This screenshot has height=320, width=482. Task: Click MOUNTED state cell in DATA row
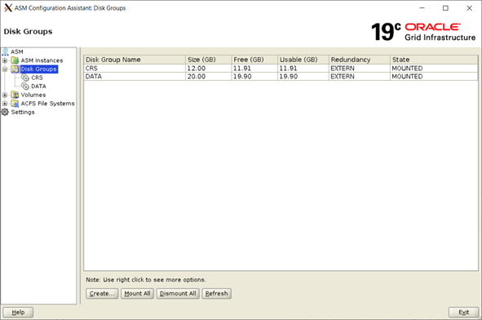434,76
